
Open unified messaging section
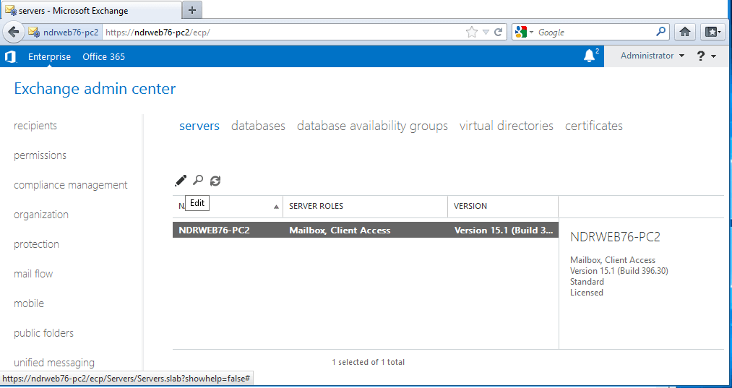(54, 363)
